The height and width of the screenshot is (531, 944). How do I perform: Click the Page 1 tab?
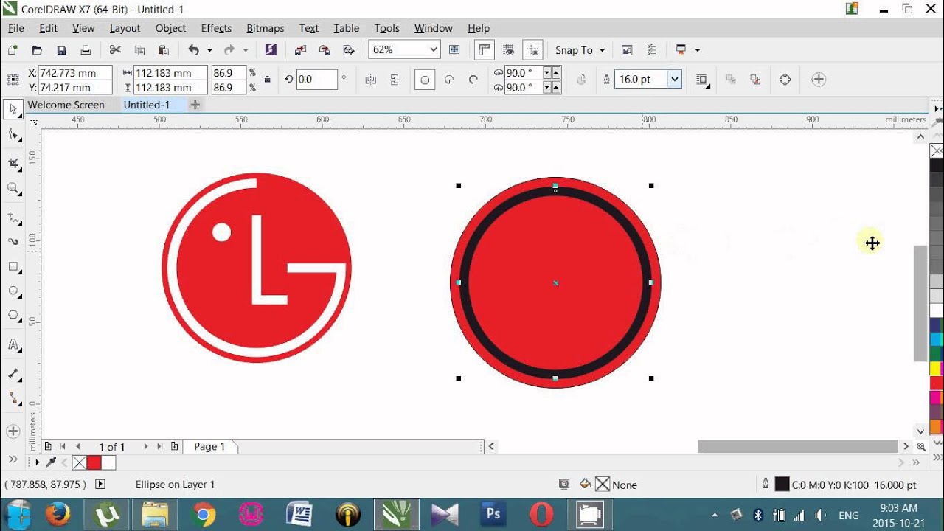(209, 446)
